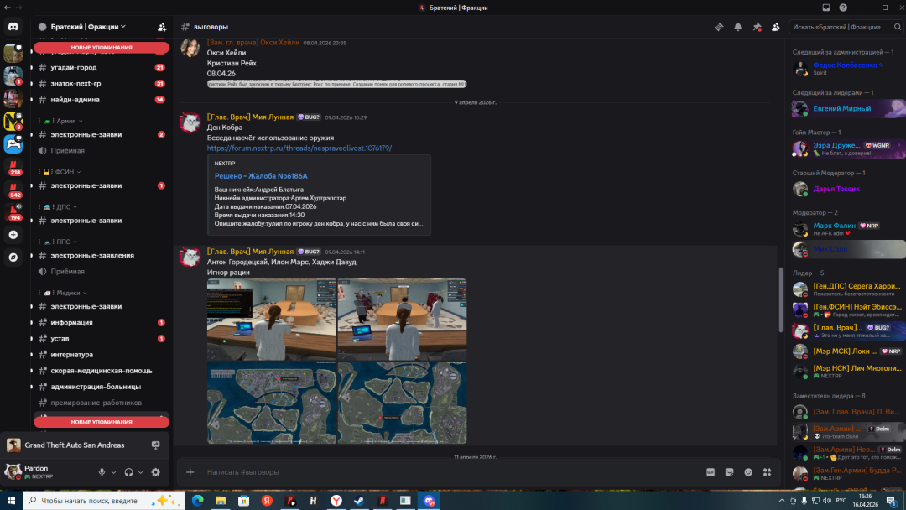Image resolution: width=906 pixels, height=510 pixels.
Task: Mute the microphone
Action: (x=102, y=472)
